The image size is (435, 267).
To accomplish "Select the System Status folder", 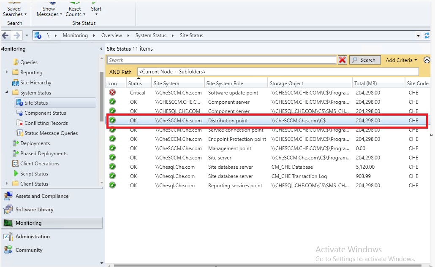I will point(32,92).
